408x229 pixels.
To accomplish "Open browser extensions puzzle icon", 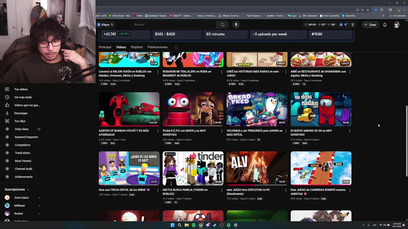I will [x=382, y=10].
